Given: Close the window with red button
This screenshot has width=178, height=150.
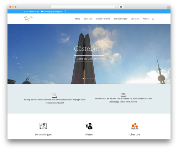Looking at the screenshot, I should 10,7.
